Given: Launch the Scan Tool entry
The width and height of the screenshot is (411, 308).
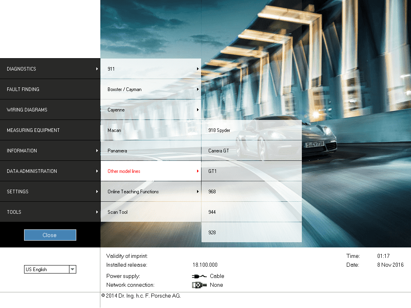Looking at the screenshot, I should (x=151, y=212).
